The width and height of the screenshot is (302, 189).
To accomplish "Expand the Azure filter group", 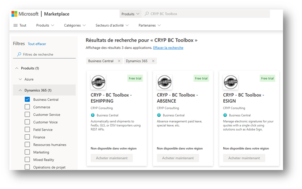I will click(20, 79).
